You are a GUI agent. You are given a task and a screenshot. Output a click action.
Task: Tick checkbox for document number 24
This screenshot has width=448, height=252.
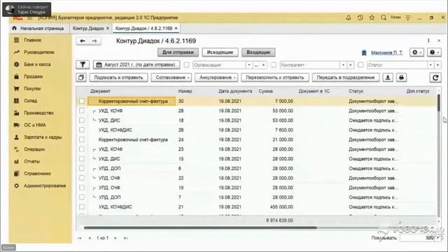tap(82, 139)
